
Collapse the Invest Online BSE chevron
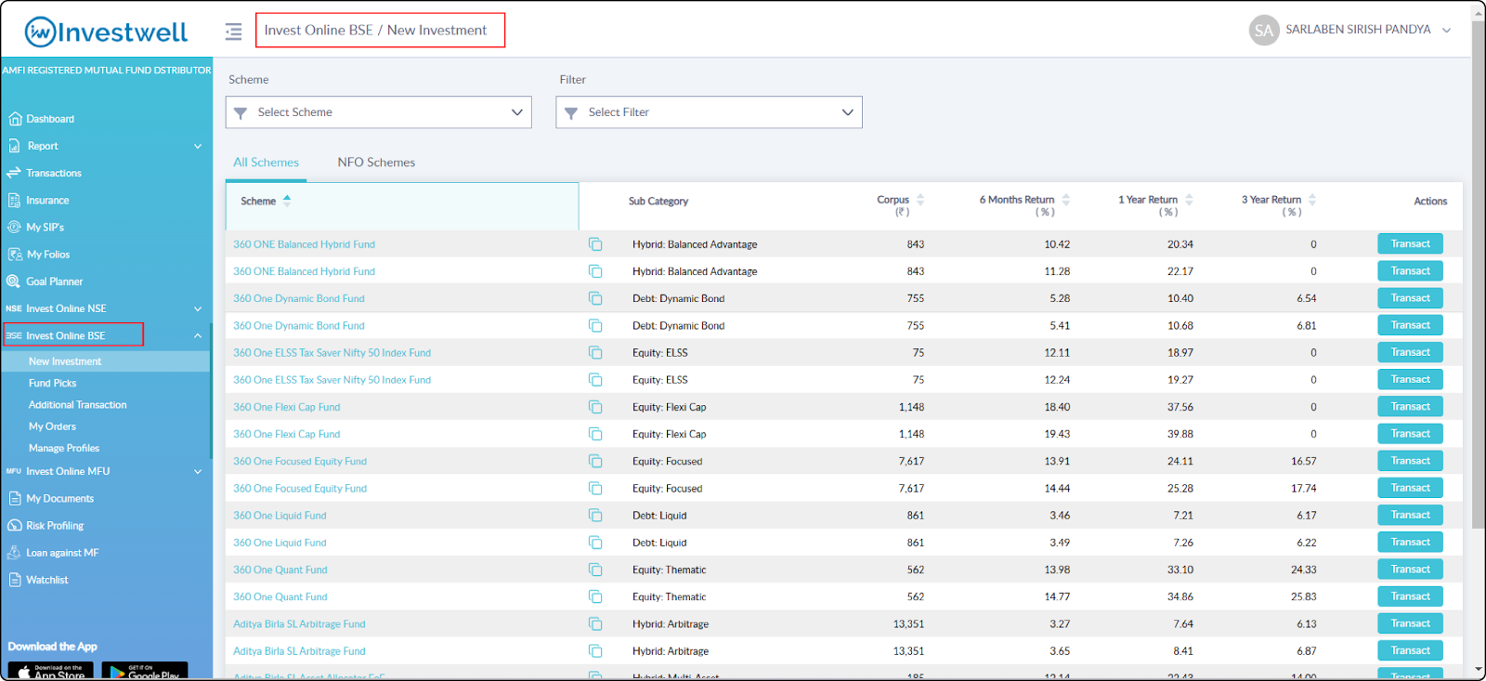pos(198,335)
